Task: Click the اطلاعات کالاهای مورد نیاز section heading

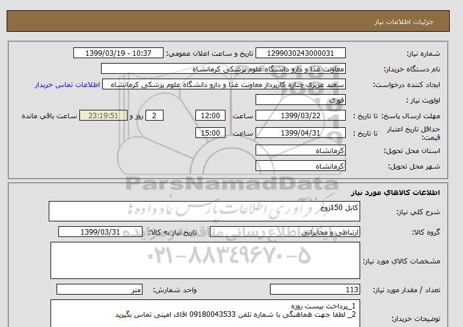Action: 396,193
